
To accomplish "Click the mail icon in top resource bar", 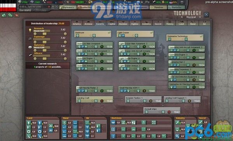I will 138,2.
